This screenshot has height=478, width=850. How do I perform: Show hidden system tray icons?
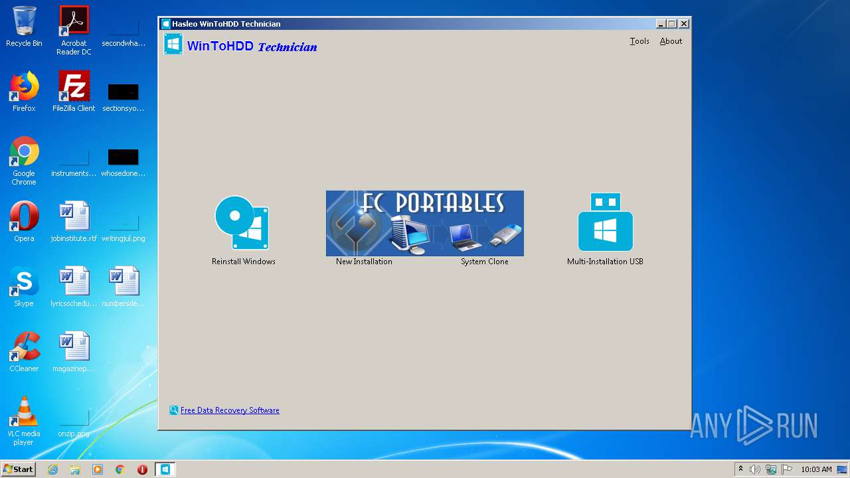pyautogui.click(x=740, y=469)
